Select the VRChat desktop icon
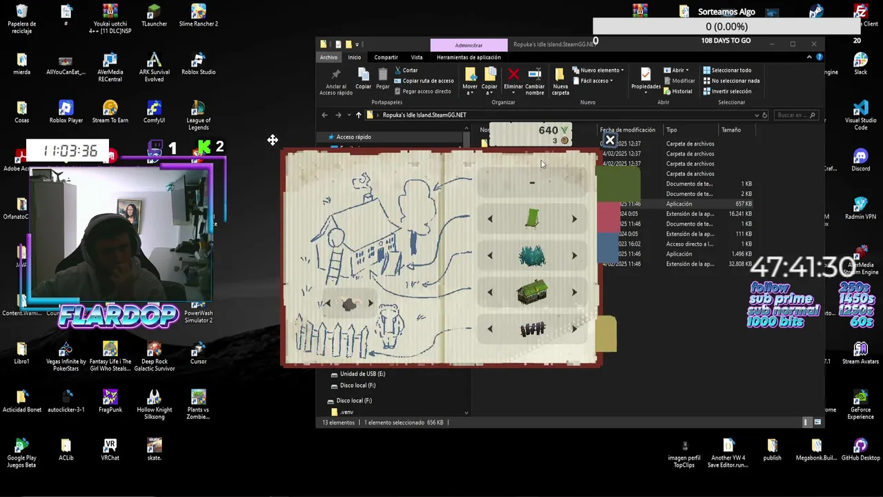The height and width of the screenshot is (497, 883). pos(110,449)
